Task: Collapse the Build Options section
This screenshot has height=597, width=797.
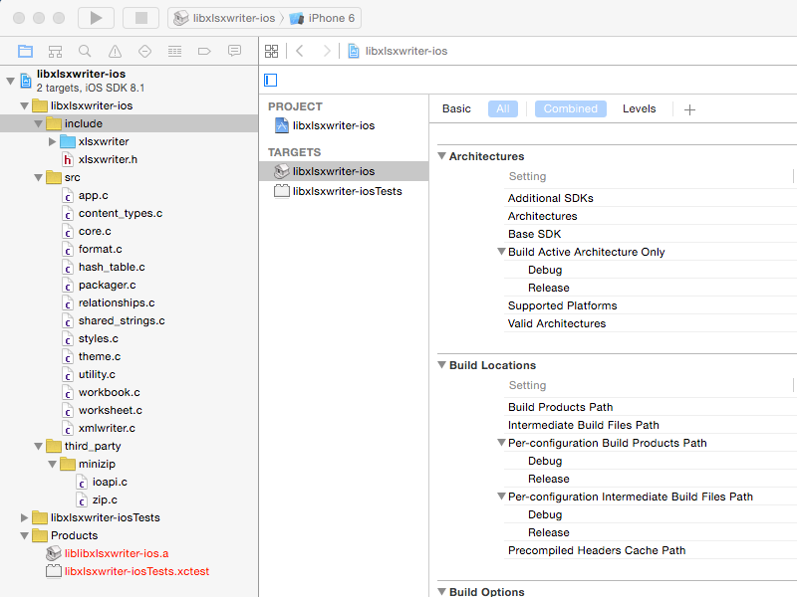Action: pos(442,591)
